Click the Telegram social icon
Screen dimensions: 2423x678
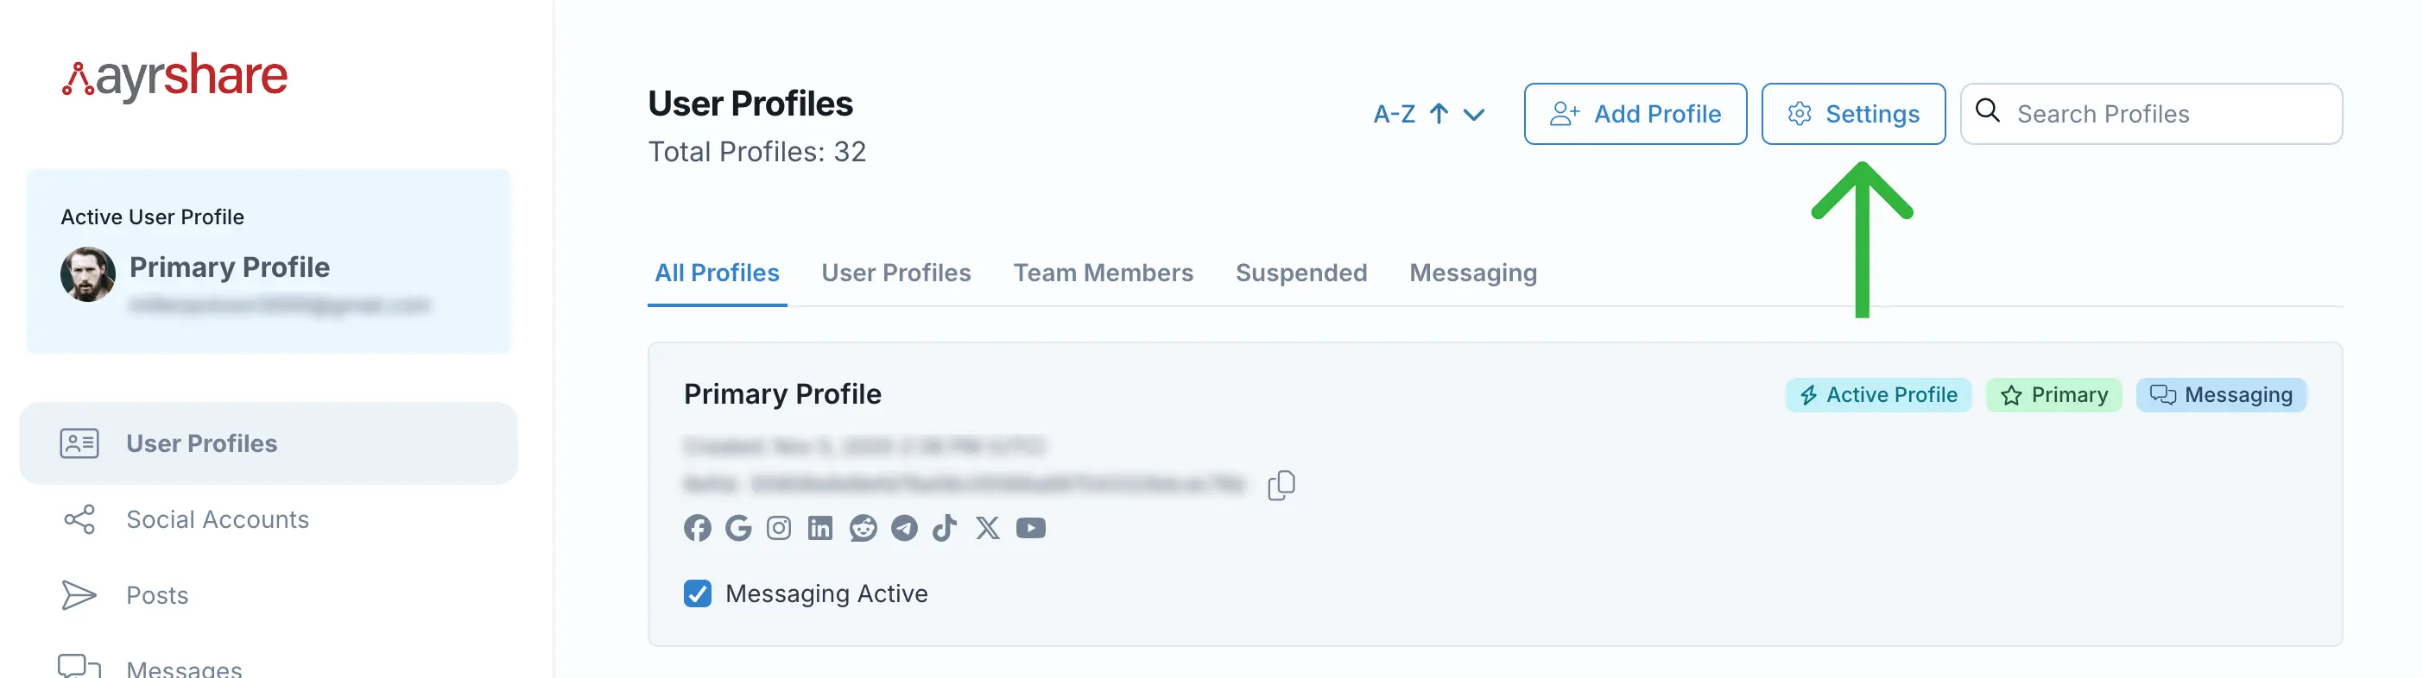904,528
